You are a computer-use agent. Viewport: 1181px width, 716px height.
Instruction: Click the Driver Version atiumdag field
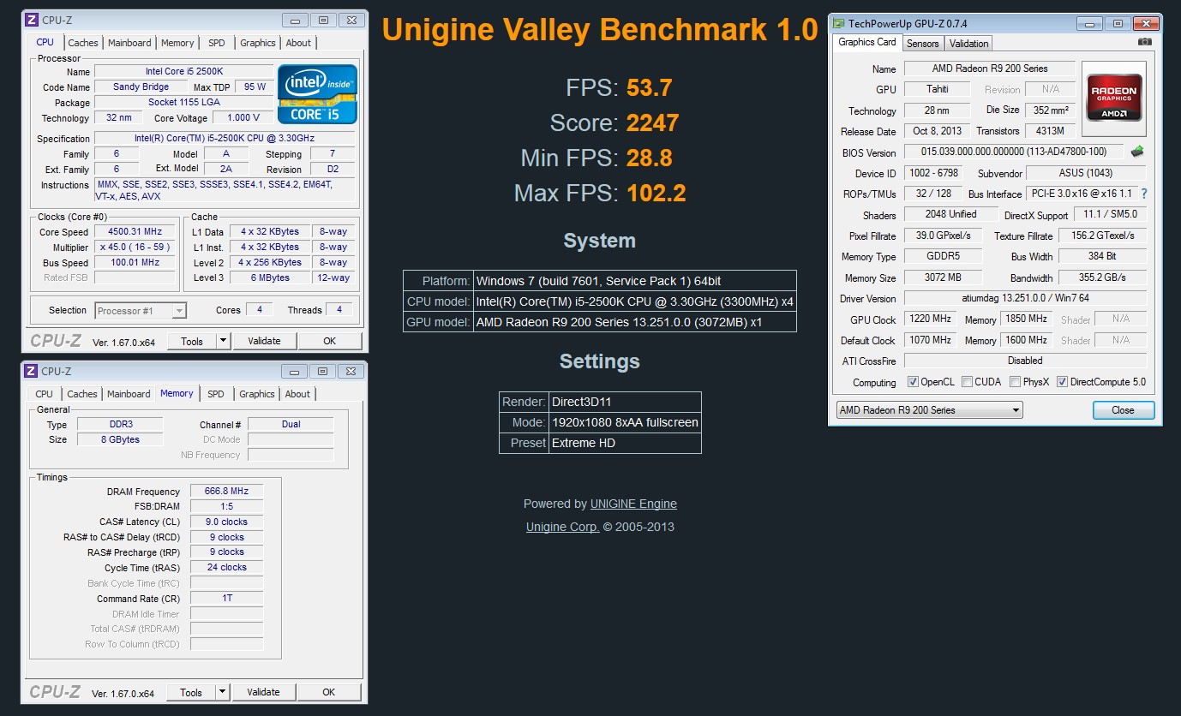pos(1025,298)
